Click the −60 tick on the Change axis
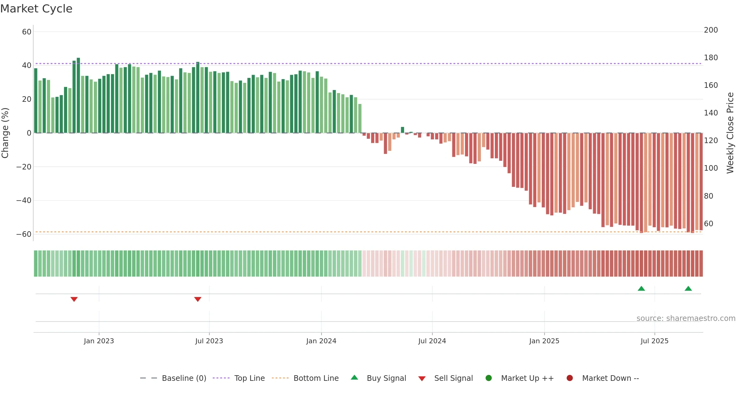 [24, 234]
